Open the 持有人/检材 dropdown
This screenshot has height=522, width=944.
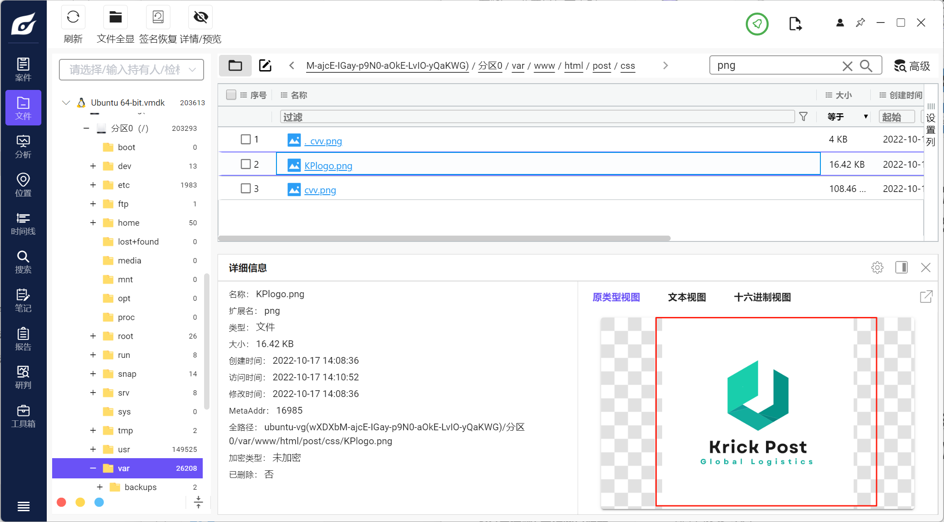pos(131,70)
